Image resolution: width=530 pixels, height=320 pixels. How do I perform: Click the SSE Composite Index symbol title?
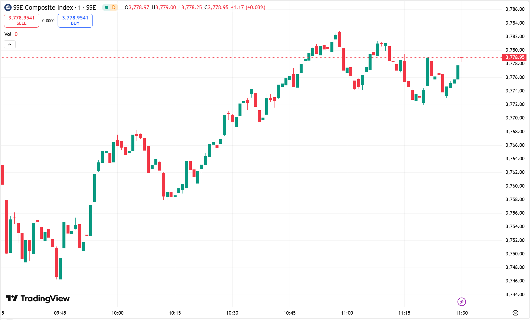click(x=54, y=8)
